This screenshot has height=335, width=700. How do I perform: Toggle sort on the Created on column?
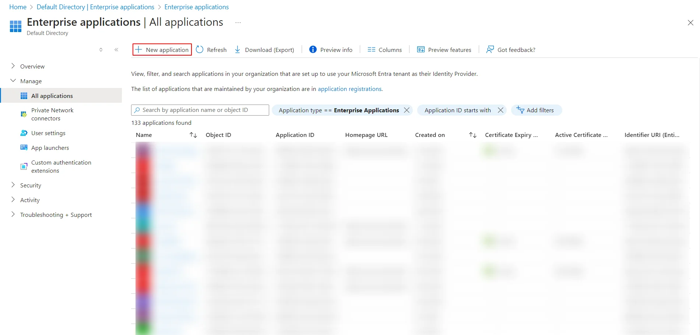(x=472, y=135)
